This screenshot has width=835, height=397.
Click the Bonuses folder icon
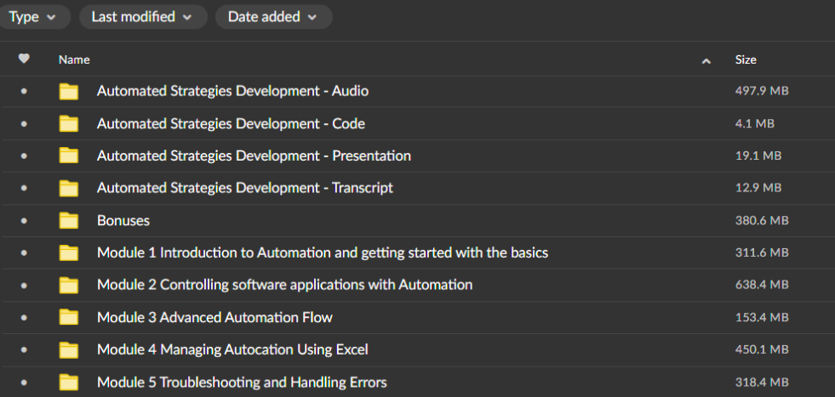(69, 220)
